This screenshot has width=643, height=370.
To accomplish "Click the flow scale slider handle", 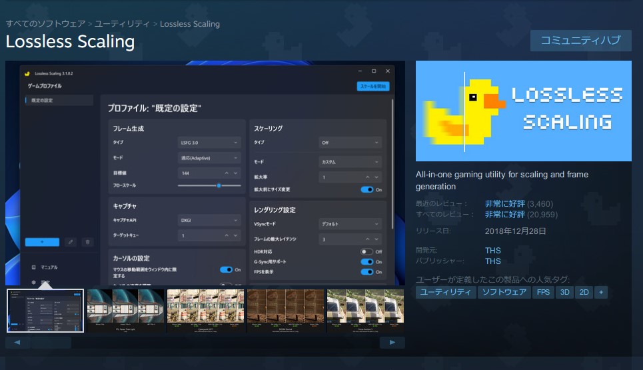I will click(219, 185).
